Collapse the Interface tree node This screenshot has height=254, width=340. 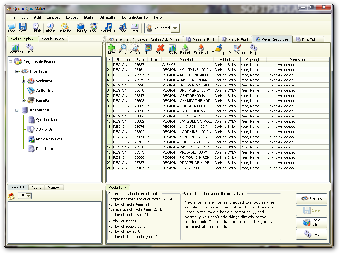tap(17, 71)
